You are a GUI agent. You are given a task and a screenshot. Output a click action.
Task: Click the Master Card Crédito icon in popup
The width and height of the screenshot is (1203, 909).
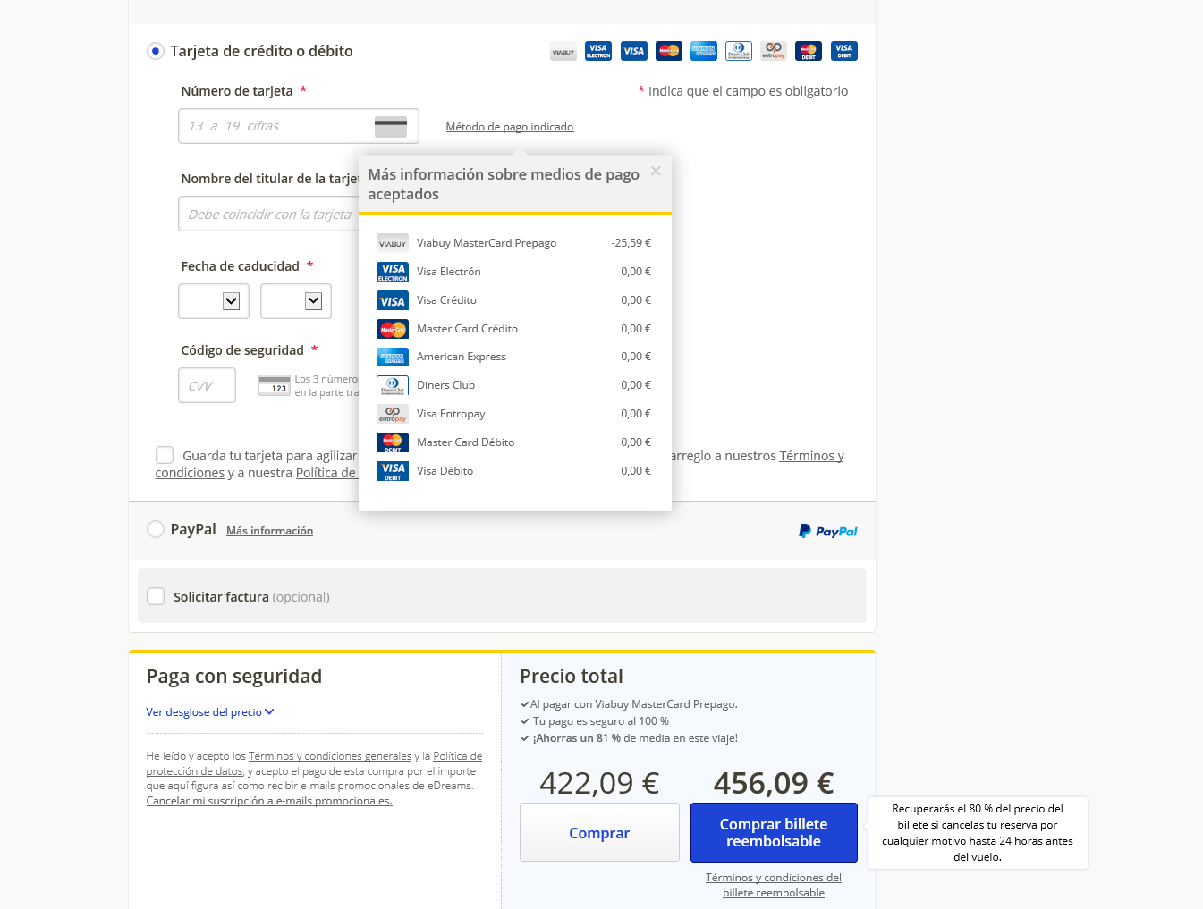[x=393, y=329]
